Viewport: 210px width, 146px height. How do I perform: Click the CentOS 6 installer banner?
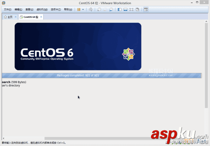[x=78, y=46]
